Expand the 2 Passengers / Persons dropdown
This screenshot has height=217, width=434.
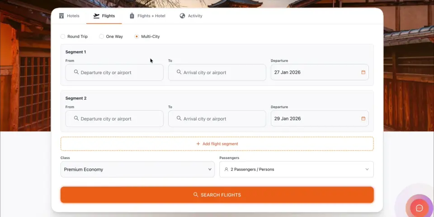pyautogui.click(x=297, y=170)
